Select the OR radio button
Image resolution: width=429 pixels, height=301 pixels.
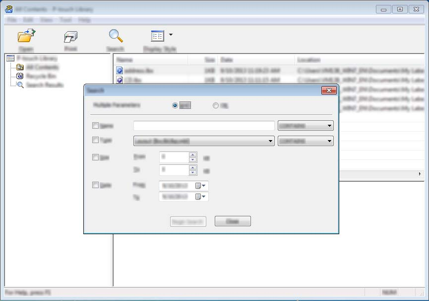(x=216, y=105)
